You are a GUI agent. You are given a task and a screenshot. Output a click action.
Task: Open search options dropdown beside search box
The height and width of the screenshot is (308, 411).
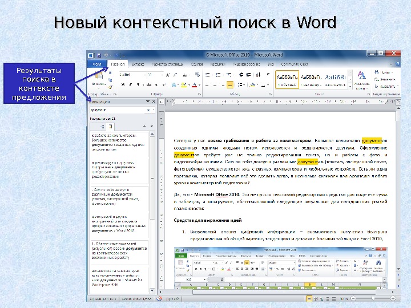pos(154,110)
